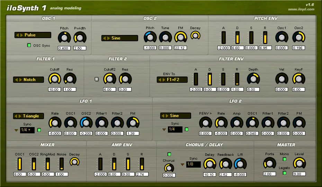Click the Chorus amount knob
Screen dimensions: 322x187
click(169, 168)
